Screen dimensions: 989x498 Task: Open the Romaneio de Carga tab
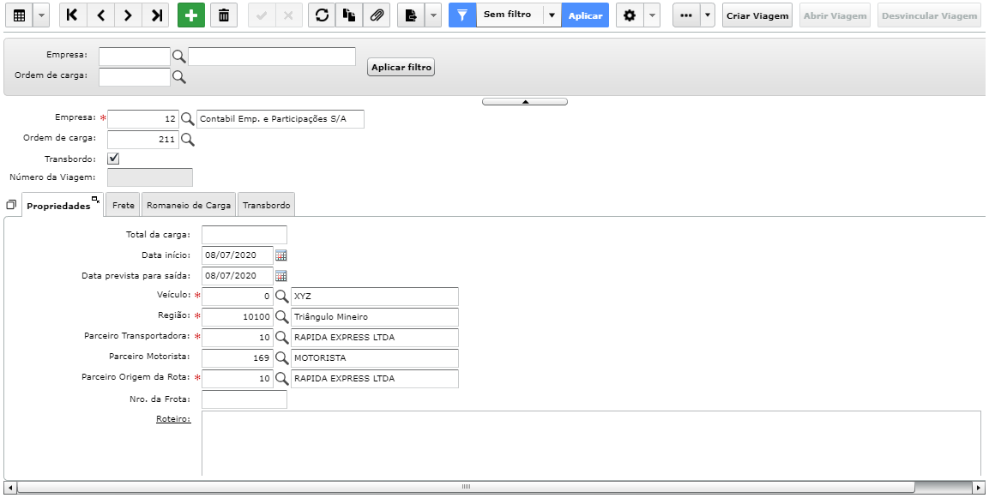tap(189, 205)
